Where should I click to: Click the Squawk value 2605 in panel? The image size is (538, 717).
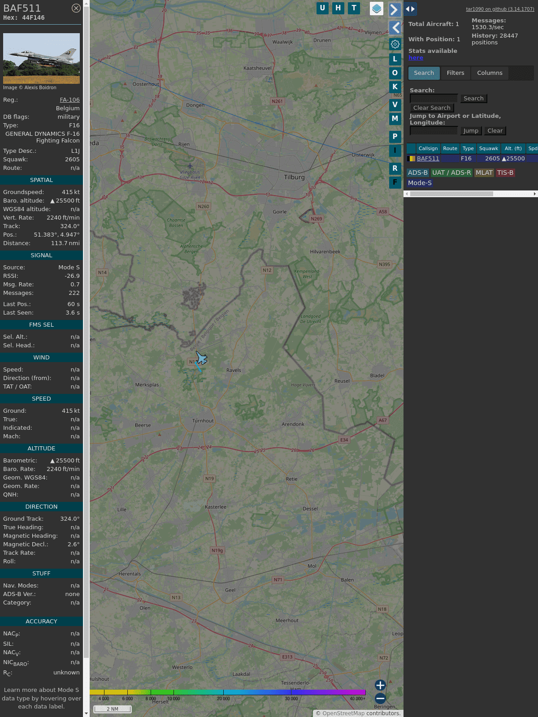click(x=72, y=160)
